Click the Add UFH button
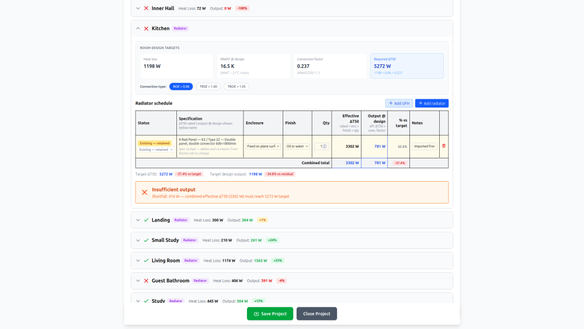The image size is (584, 329). pyautogui.click(x=399, y=103)
